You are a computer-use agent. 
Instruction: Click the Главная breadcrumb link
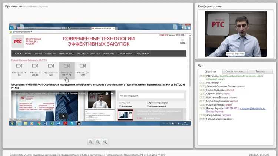15,60
